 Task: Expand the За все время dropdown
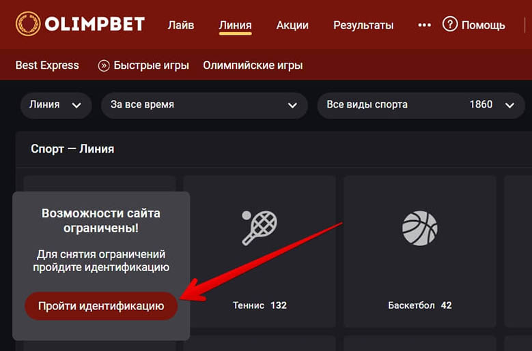[x=204, y=105]
